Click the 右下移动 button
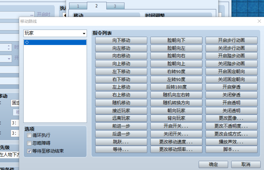This screenshot has height=170, width=264. tap(121, 79)
